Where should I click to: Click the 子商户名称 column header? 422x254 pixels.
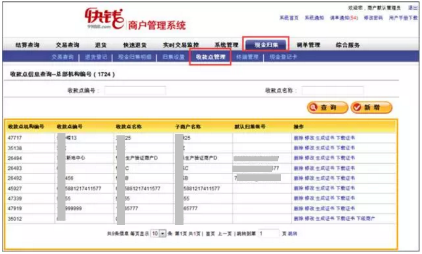coord(188,127)
